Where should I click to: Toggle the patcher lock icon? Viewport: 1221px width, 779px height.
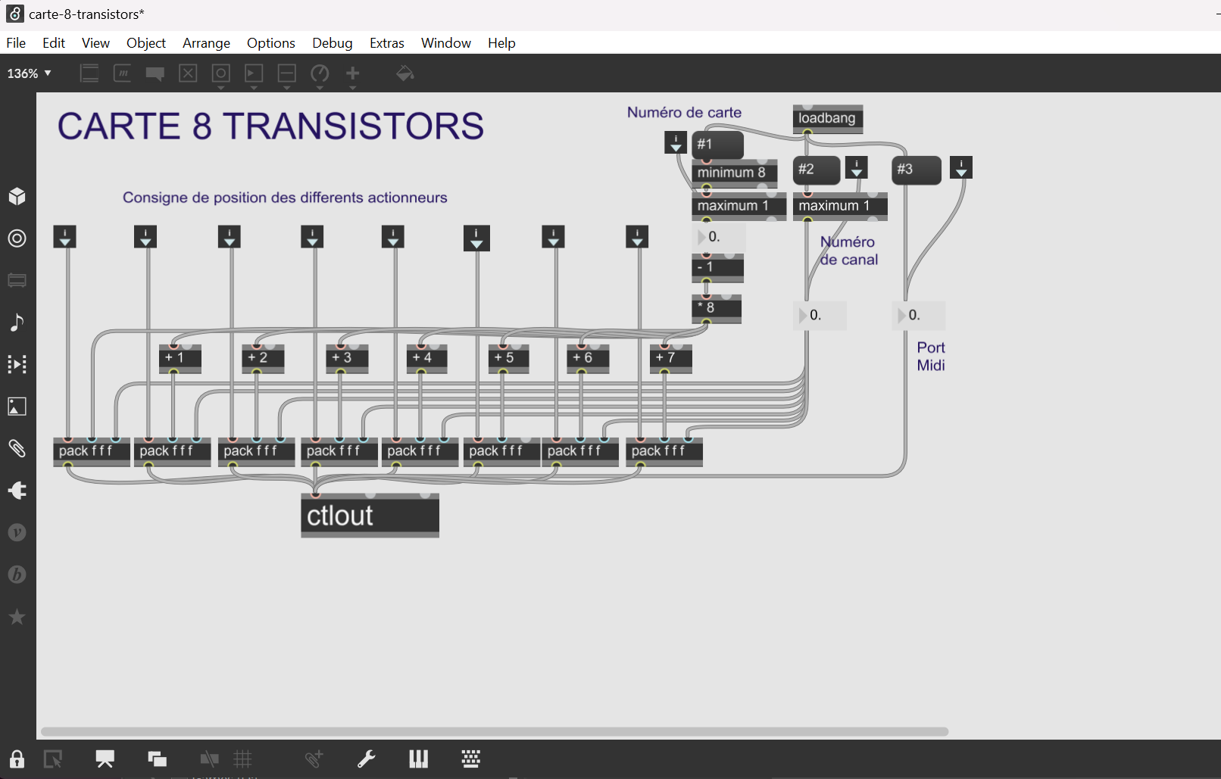coord(17,759)
